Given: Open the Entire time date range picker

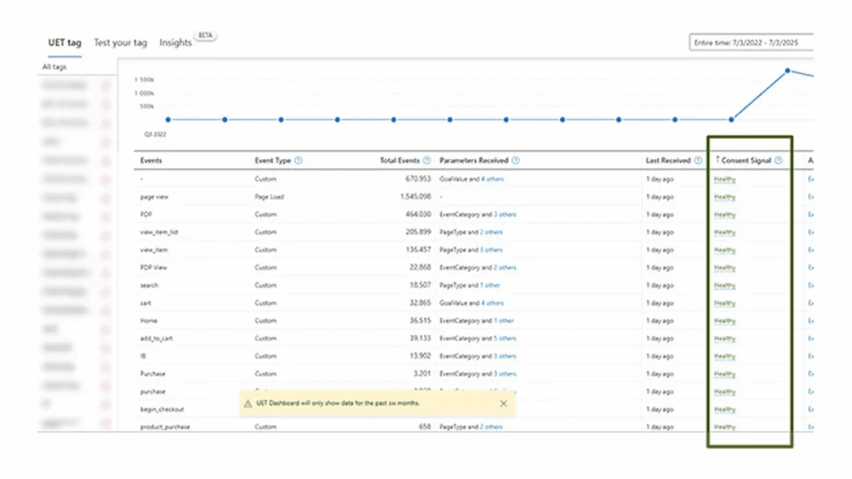Looking at the screenshot, I should (x=751, y=42).
